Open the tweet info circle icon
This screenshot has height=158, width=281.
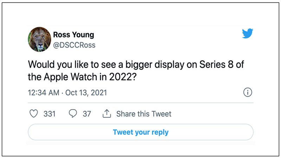pos(247,93)
